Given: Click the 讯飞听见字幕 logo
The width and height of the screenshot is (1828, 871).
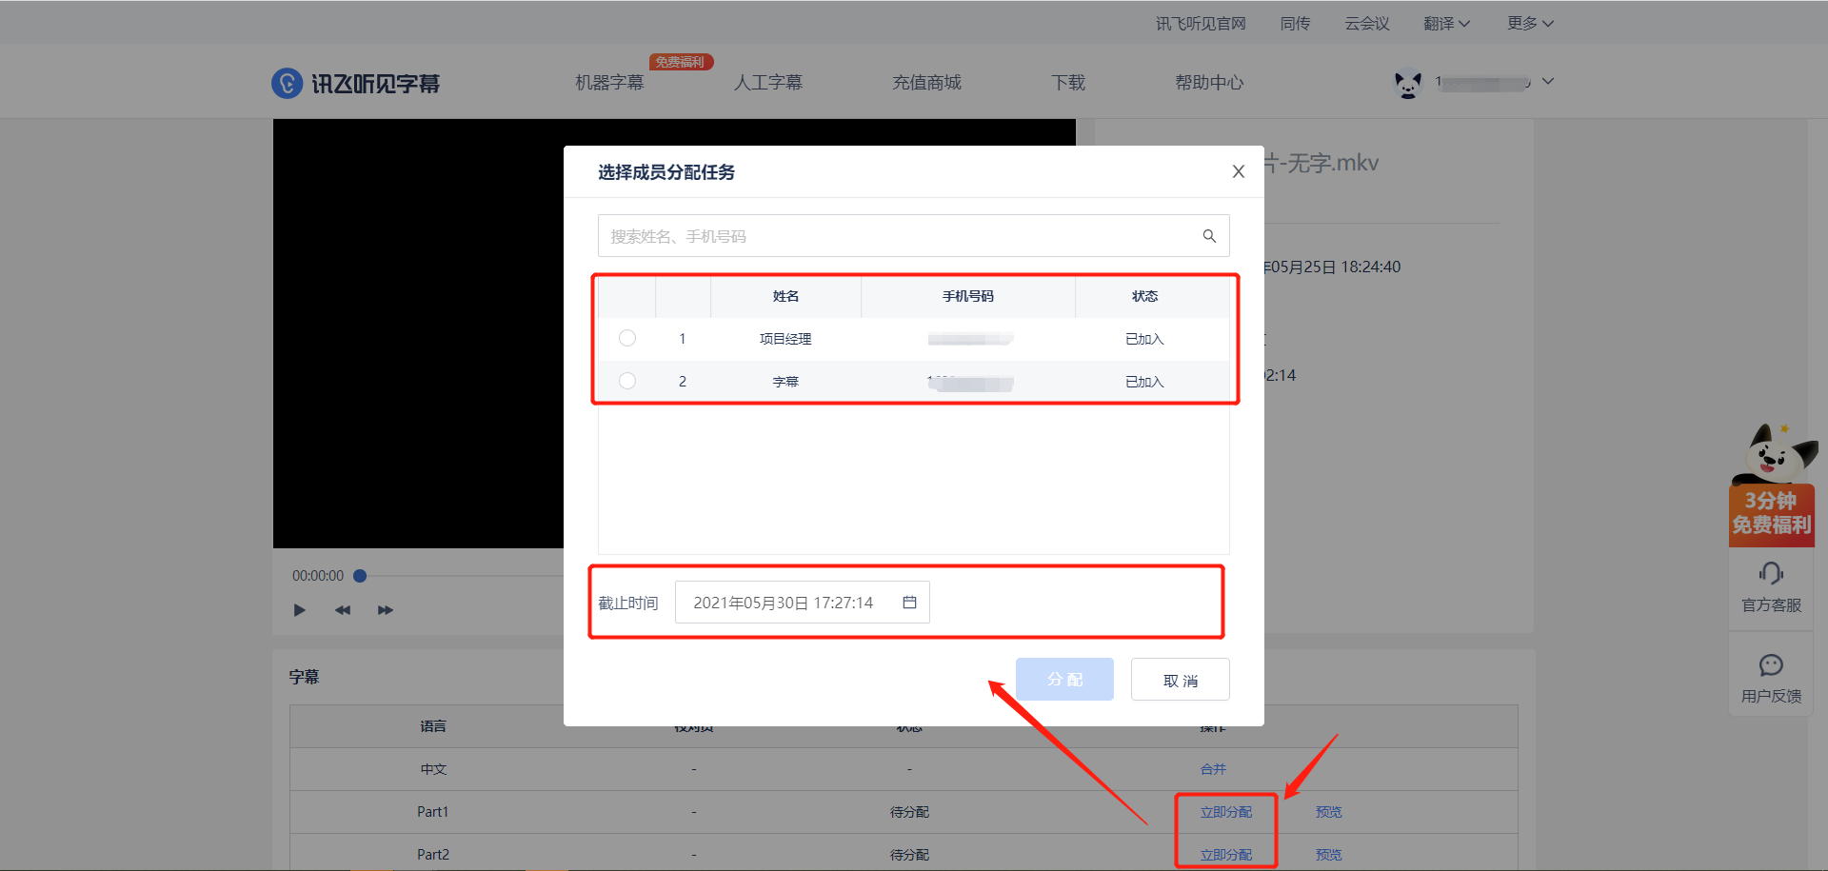Looking at the screenshot, I should 356,84.
